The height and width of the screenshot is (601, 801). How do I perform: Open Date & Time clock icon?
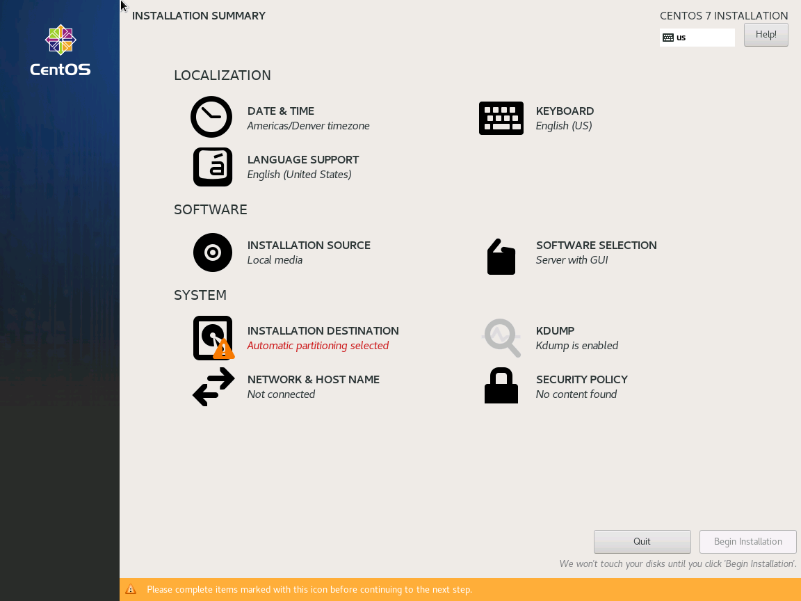tap(211, 117)
